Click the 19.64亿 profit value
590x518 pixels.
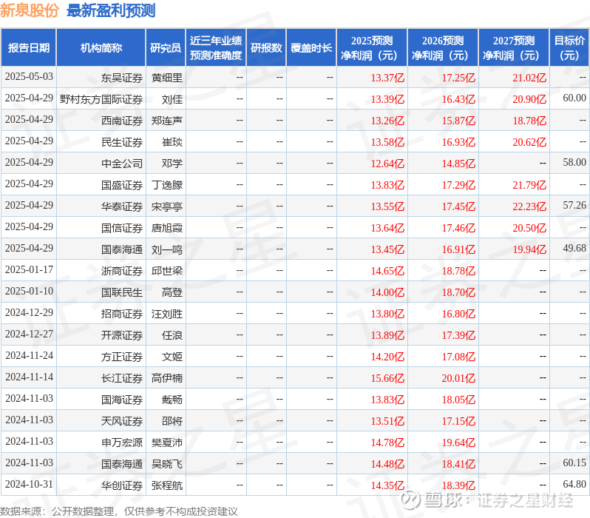click(x=458, y=443)
